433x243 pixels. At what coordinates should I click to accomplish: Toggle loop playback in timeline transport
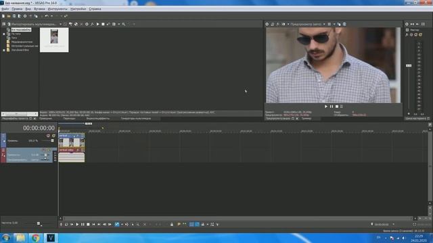pyautogui.click(x=66, y=225)
